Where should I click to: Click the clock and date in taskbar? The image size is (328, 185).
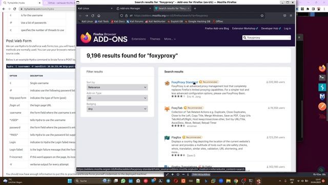coord(316,181)
